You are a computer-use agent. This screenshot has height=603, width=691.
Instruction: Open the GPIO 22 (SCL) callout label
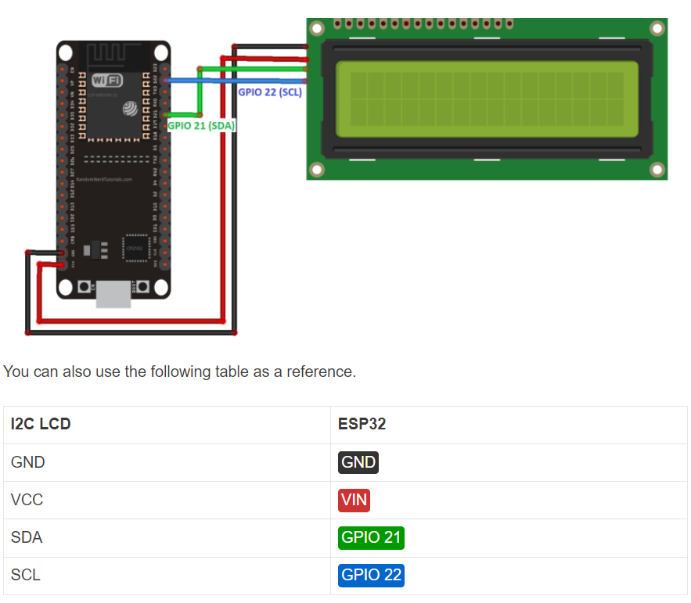tap(270, 92)
